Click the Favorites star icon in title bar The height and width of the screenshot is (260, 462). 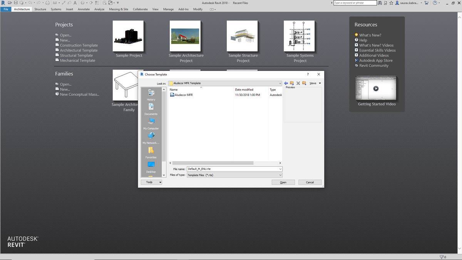(392, 3)
